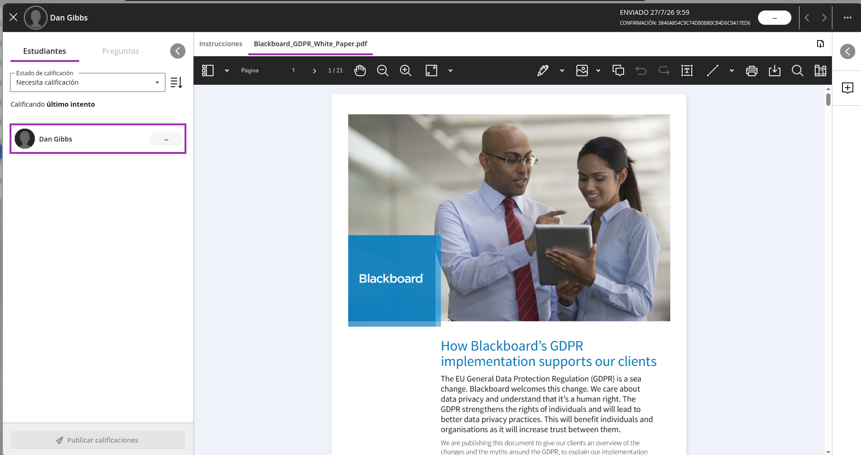This screenshot has height=455, width=861.
Task: Expand the image stamp options dropdown
Action: tap(598, 71)
